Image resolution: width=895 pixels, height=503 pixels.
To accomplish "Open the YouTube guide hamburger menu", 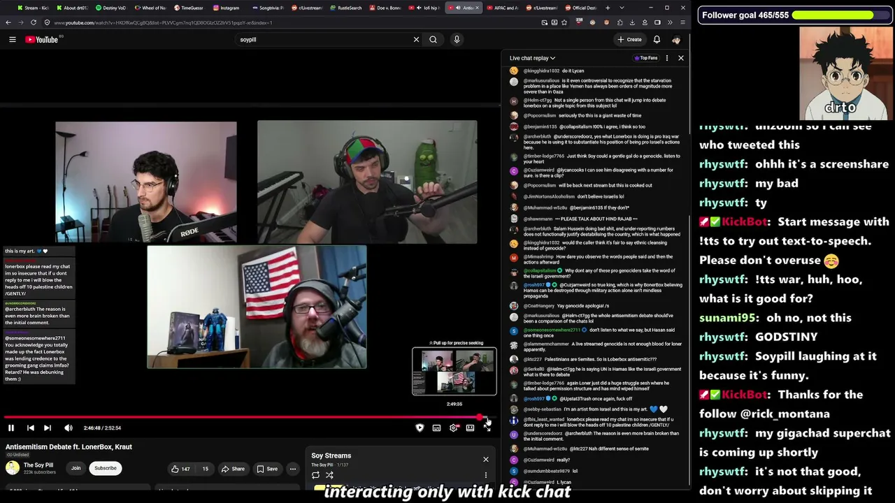I will coord(12,40).
